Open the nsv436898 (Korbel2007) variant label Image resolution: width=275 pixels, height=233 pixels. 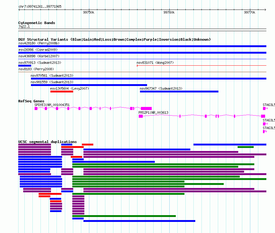39,56
